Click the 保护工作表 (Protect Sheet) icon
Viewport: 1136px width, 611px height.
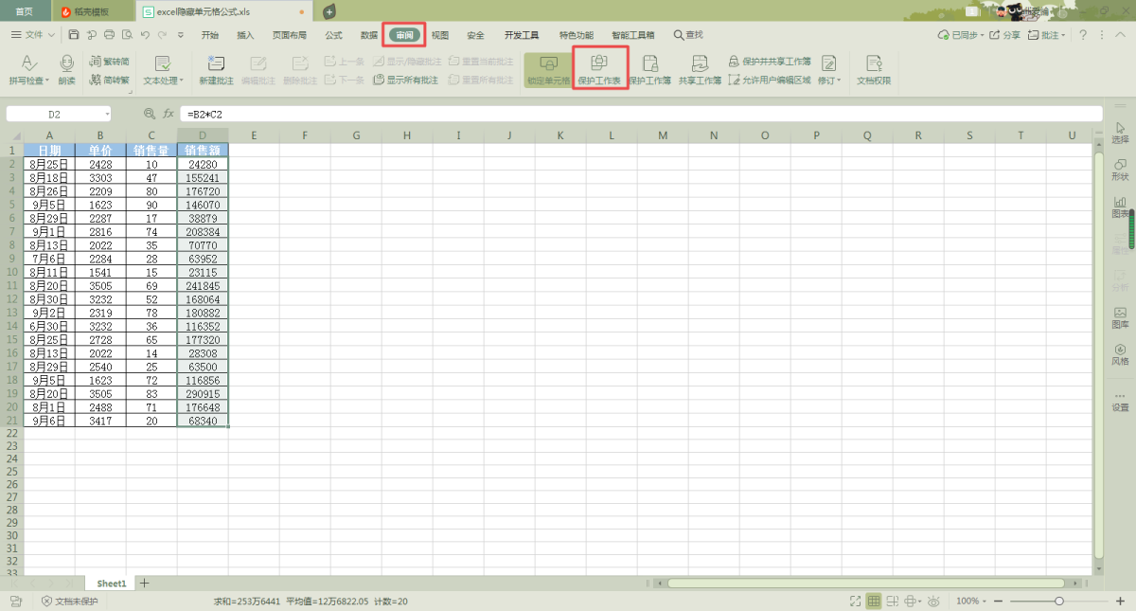598,63
